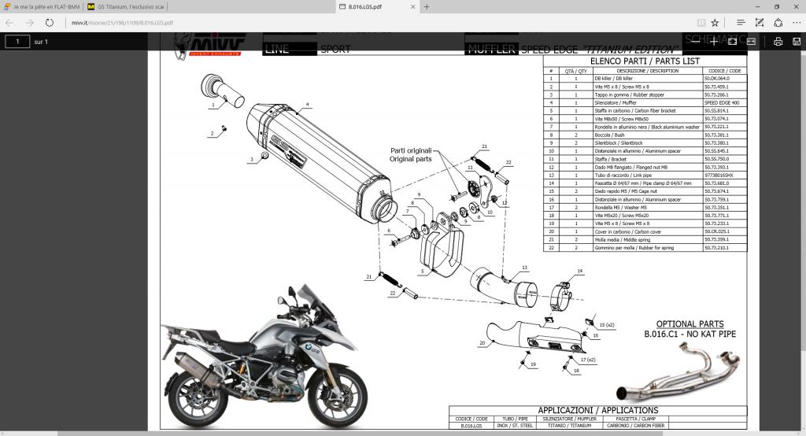Add this page to favorites star
The width and height of the screenshot is (806, 436).
tap(715, 23)
